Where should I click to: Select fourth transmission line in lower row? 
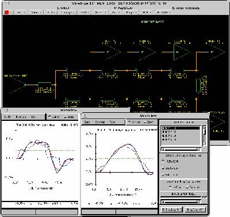tap(178, 100)
